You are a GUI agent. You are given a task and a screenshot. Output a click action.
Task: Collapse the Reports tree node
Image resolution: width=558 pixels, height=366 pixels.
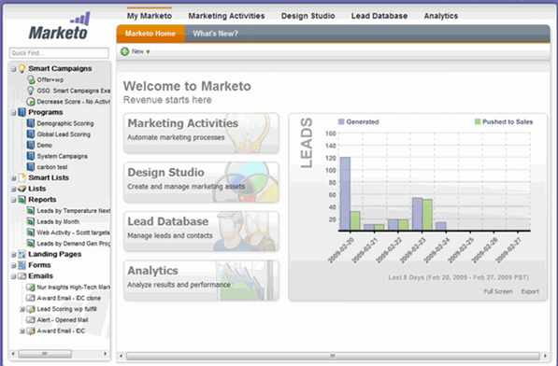[x=13, y=200]
